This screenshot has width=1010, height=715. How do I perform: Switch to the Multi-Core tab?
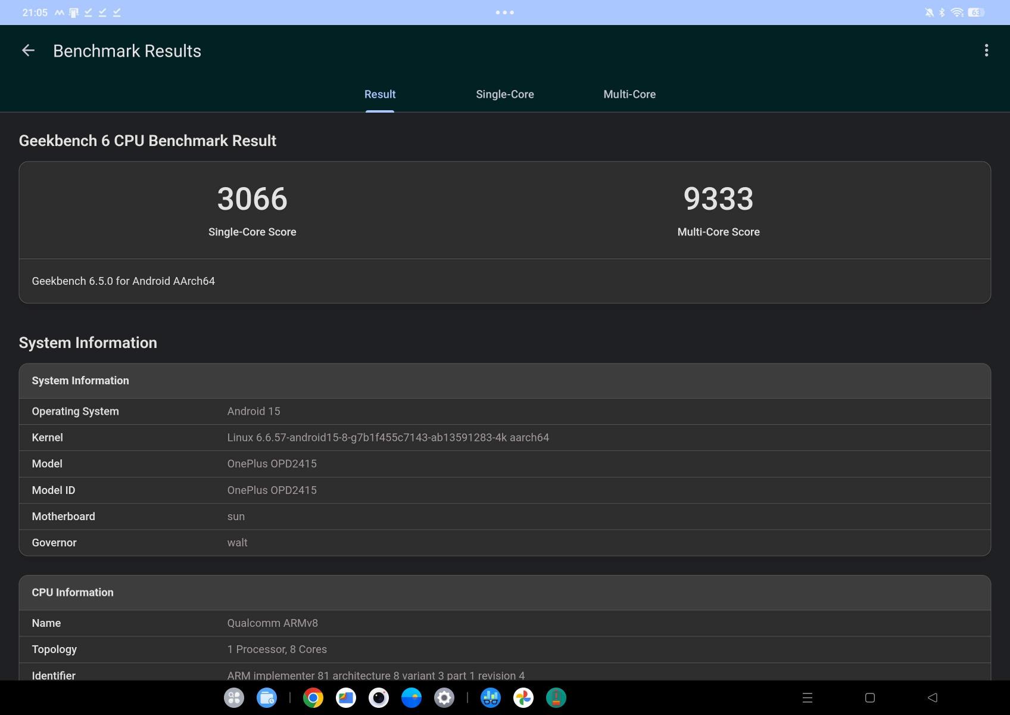tap(629, 94)
